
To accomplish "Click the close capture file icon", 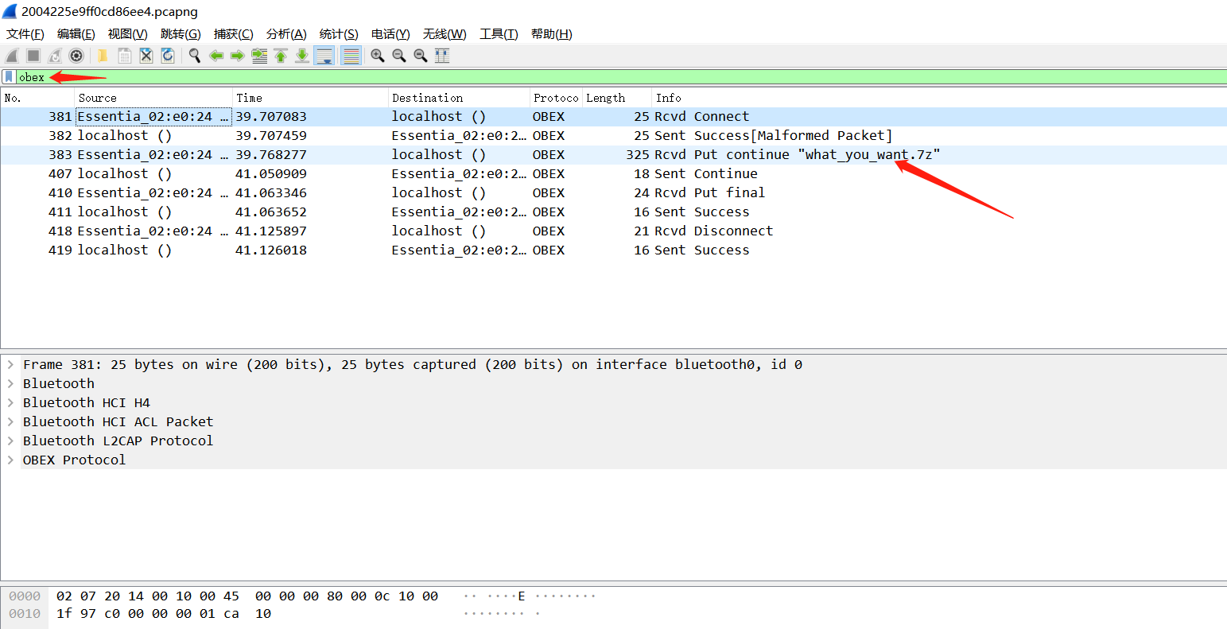I will click(x=146, y=56).
